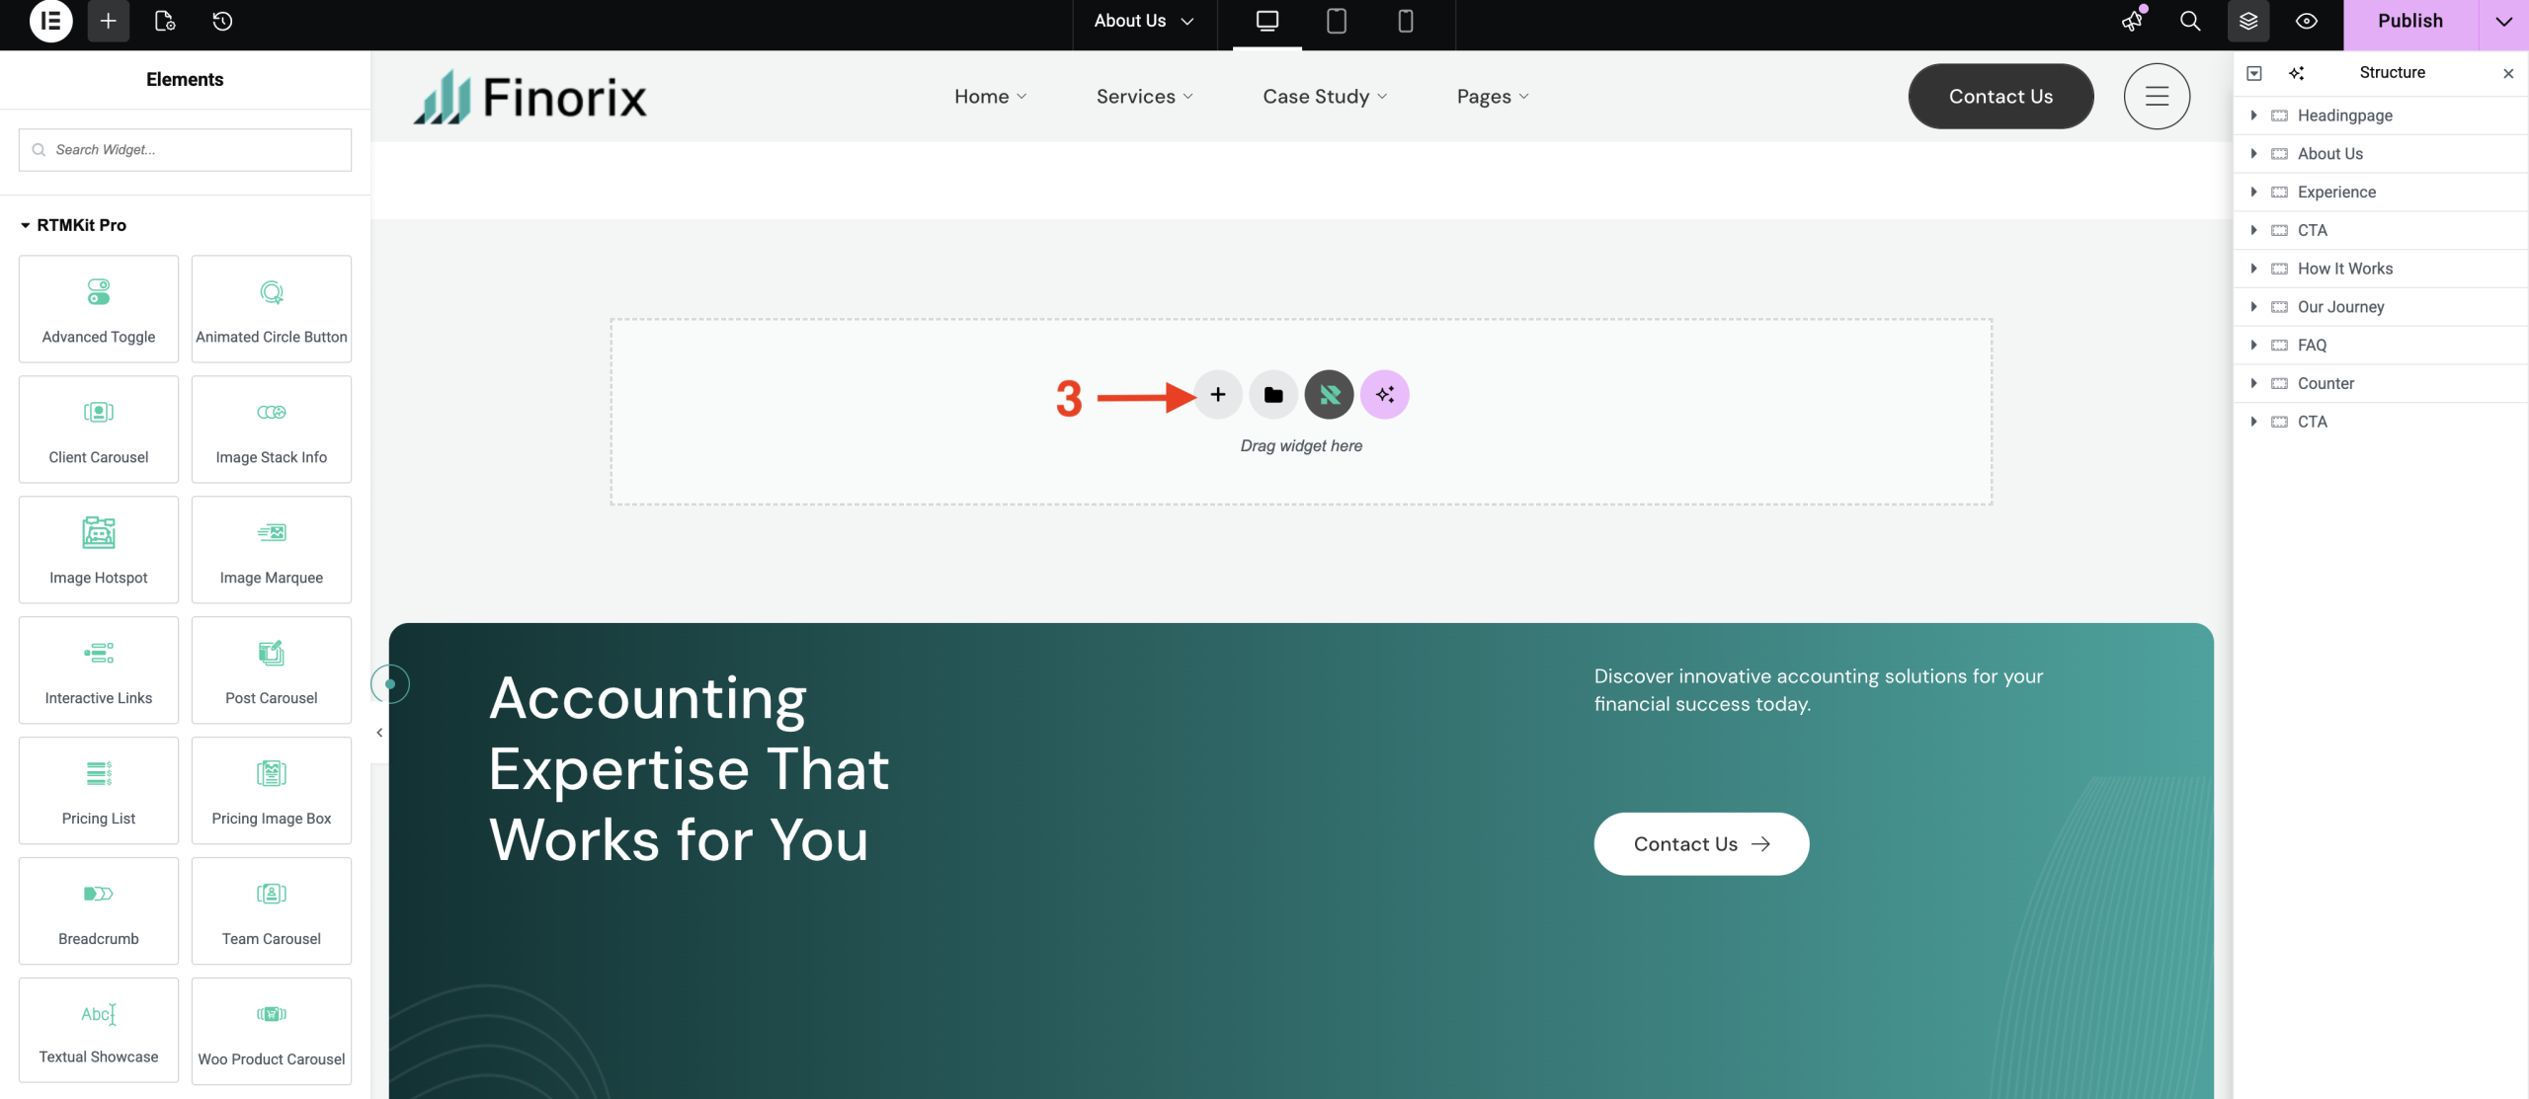Open the Finder search magnifier icon
The width and height of the screenshot is (2529, 1099).
2189,21
